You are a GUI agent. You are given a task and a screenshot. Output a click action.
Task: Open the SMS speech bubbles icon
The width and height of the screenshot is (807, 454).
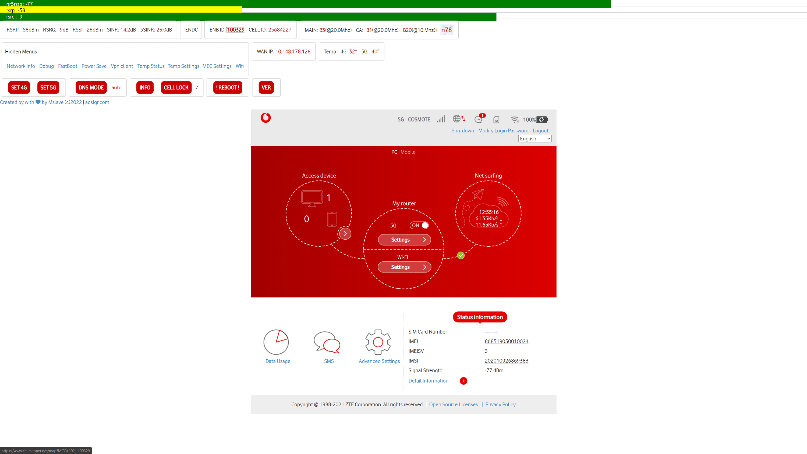(327, 342)
